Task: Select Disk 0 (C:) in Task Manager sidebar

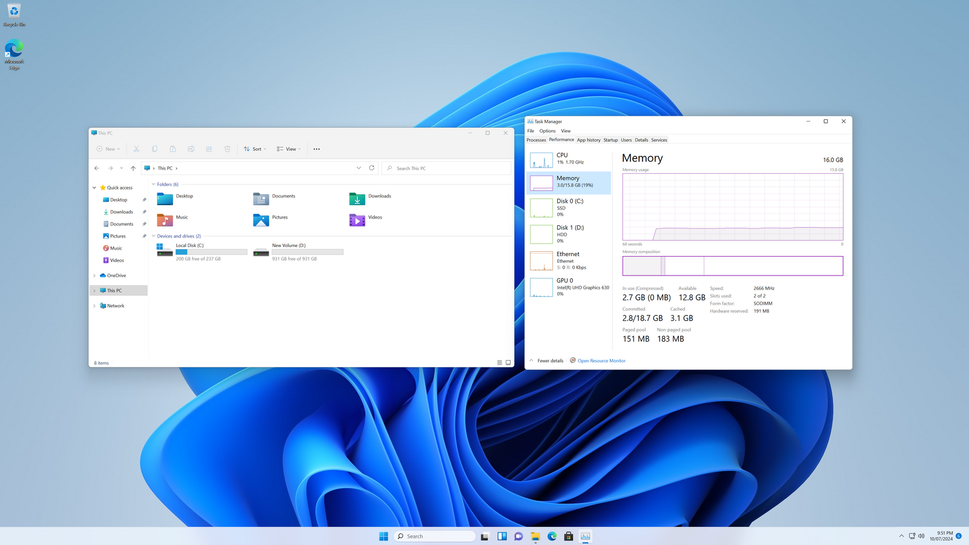Action: [569, 208]
